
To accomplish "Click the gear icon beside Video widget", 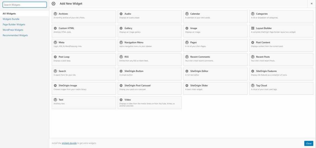I will pyautogui.click(x=121, y=100).
